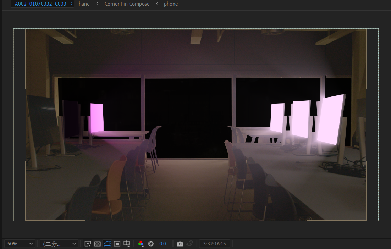Select the phone composition breadcrumb

click(x=171, y=4)
